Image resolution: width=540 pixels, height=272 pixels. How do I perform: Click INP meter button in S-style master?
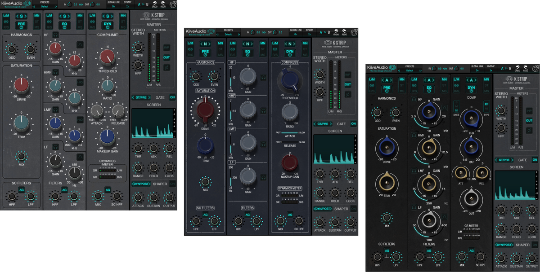[166, 47]
